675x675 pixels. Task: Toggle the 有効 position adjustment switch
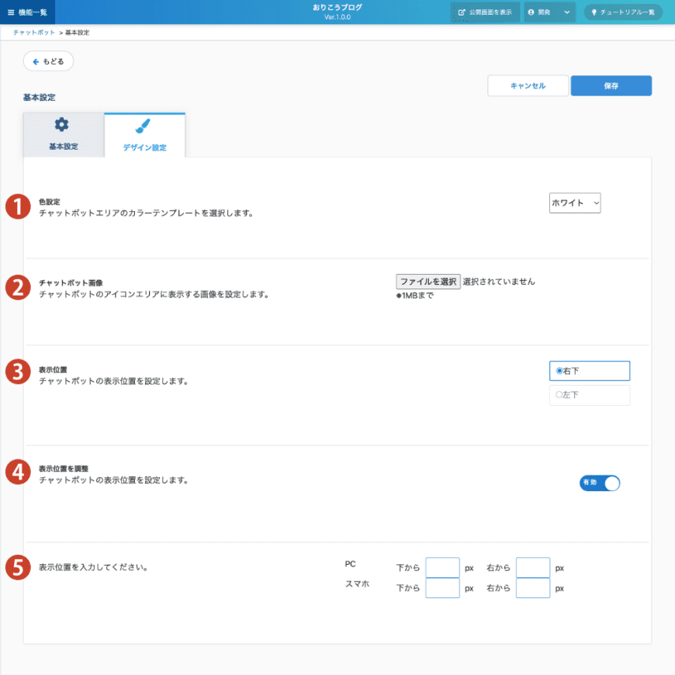pyautogui.click(x=600, y=483)
